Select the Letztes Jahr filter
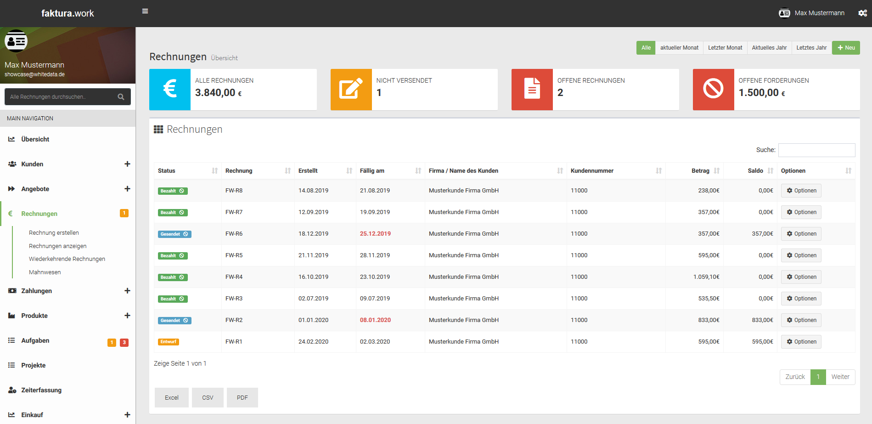 coord(811,48)
